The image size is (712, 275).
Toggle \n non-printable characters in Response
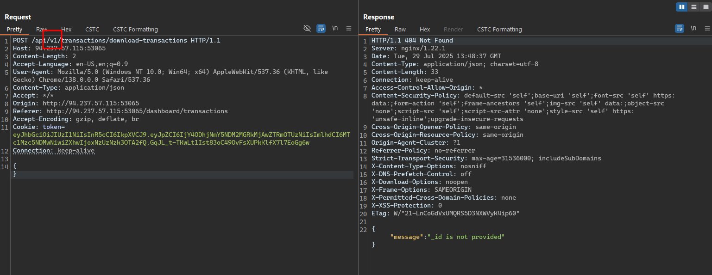click(693, 28)
